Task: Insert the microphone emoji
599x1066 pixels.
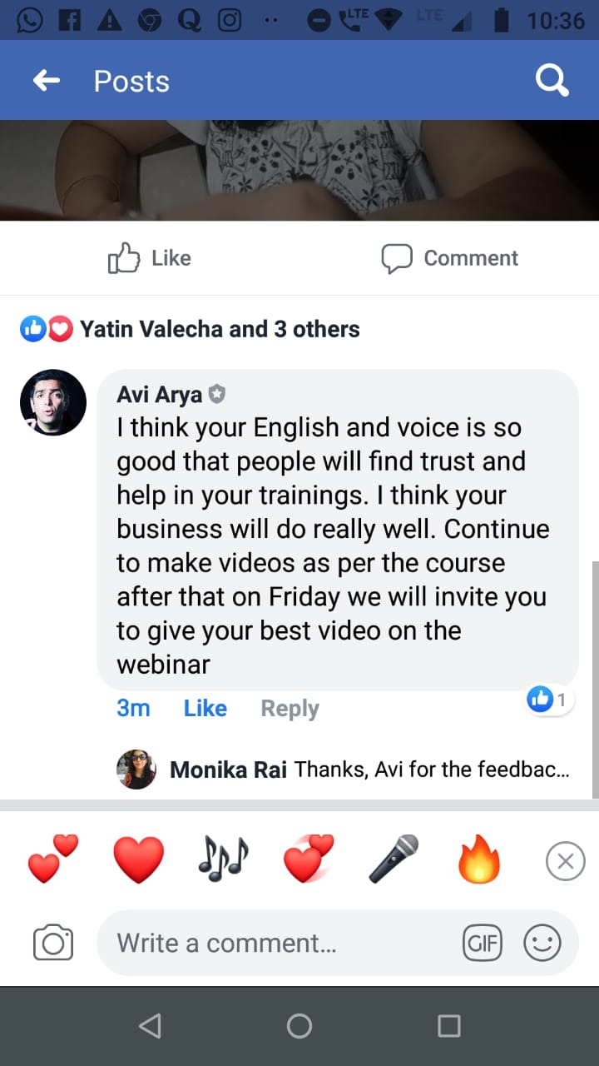Action: [394, 859]
